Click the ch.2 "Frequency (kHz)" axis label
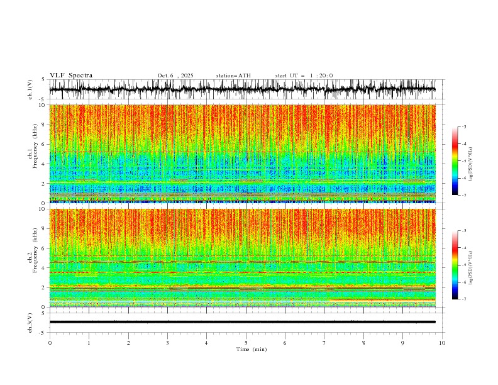The height and width of the screenshot is (385, 498). coord(35,250)
